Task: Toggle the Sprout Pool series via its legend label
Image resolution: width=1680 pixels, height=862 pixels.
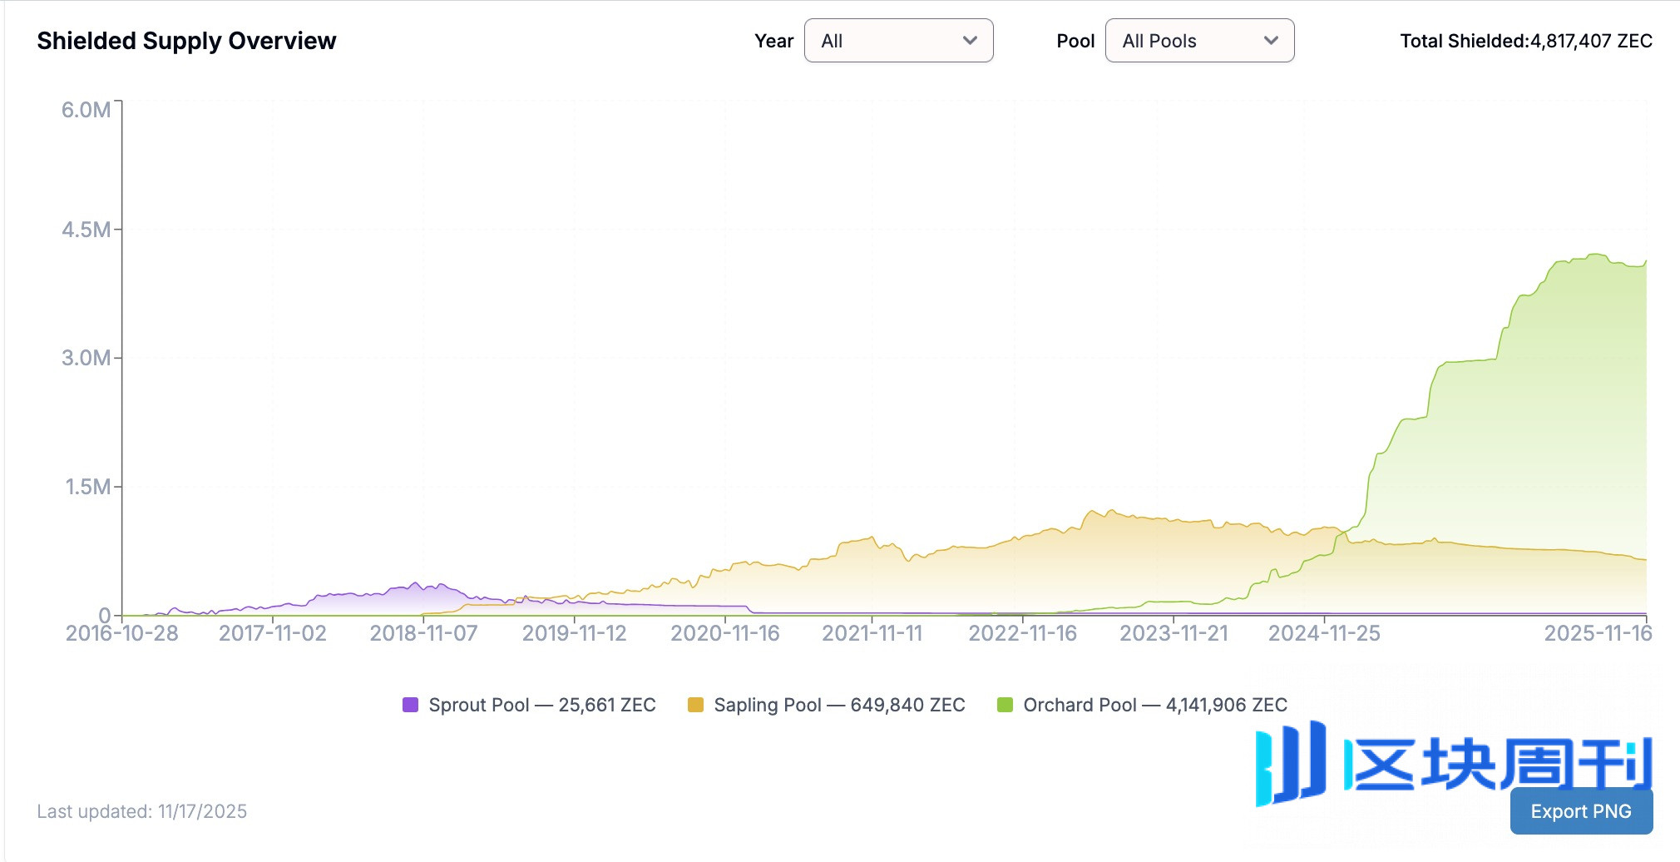Action: coord(541,705)
